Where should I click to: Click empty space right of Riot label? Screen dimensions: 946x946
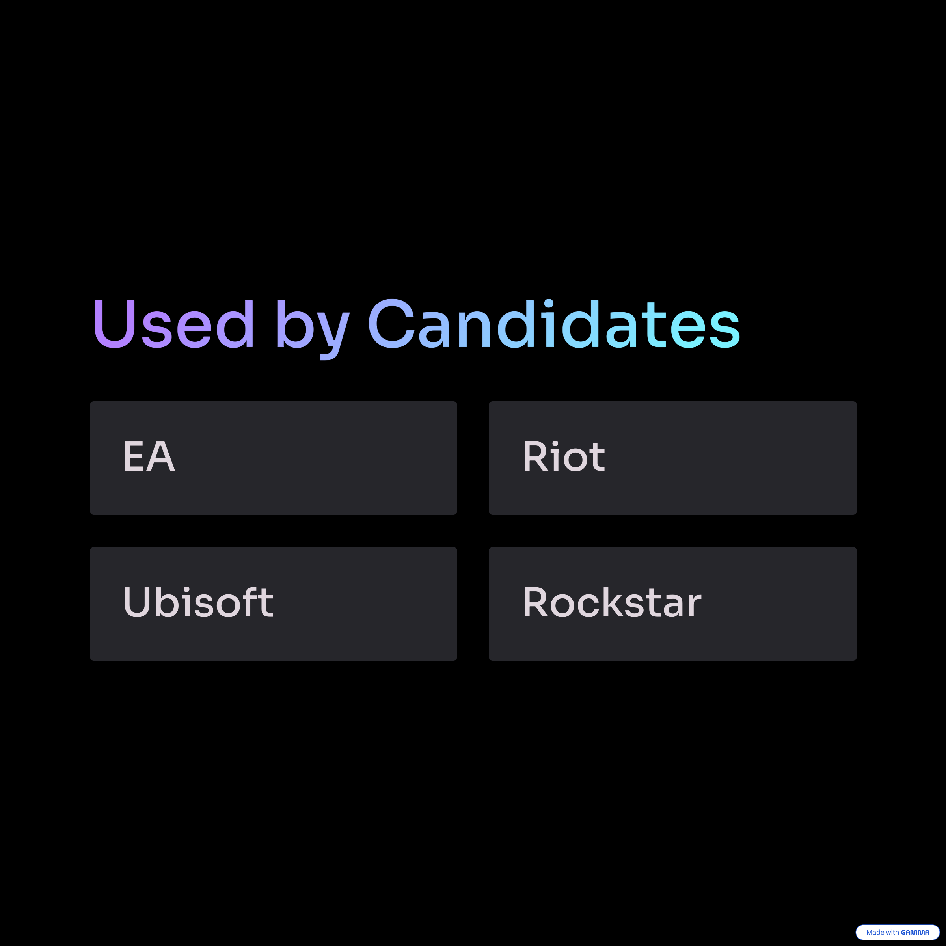pyautogui.click(x=730, y=458)
